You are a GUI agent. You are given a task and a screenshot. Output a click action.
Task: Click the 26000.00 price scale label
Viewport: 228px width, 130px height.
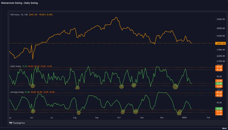click(x=220, y=20)
